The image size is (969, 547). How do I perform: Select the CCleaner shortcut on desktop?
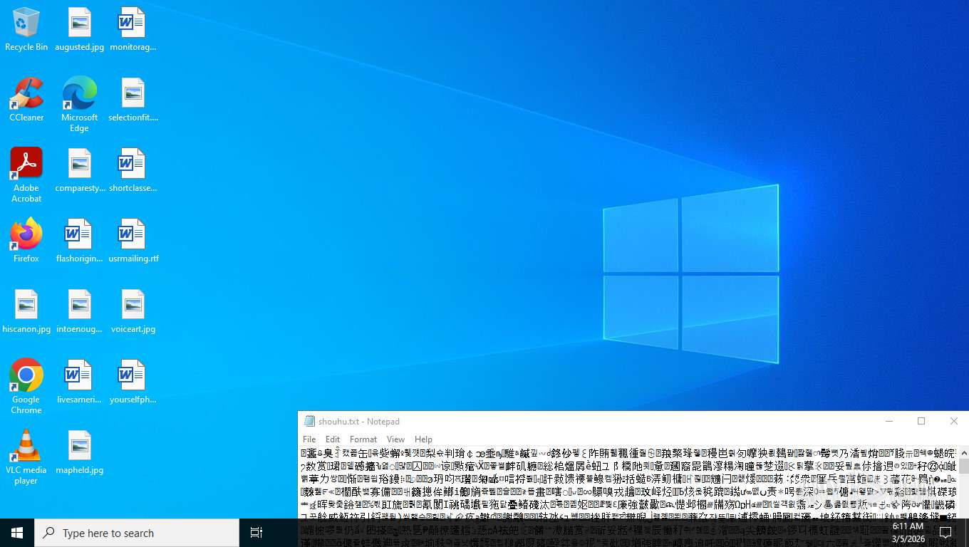click(x=26, y=100)
